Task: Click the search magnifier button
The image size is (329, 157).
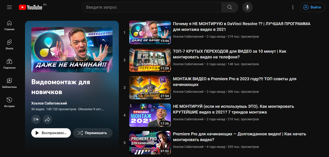Action: pos(230,7)
